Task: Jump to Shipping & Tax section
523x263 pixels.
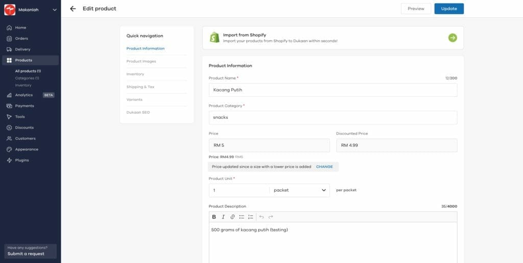Action: tap(140, 87)
